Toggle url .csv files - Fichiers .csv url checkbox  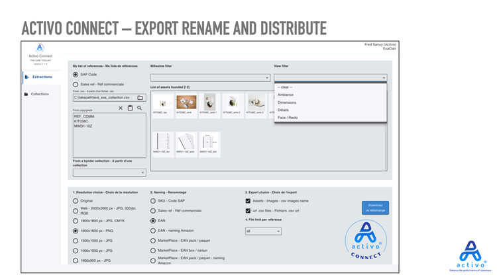tap(248, 211)
